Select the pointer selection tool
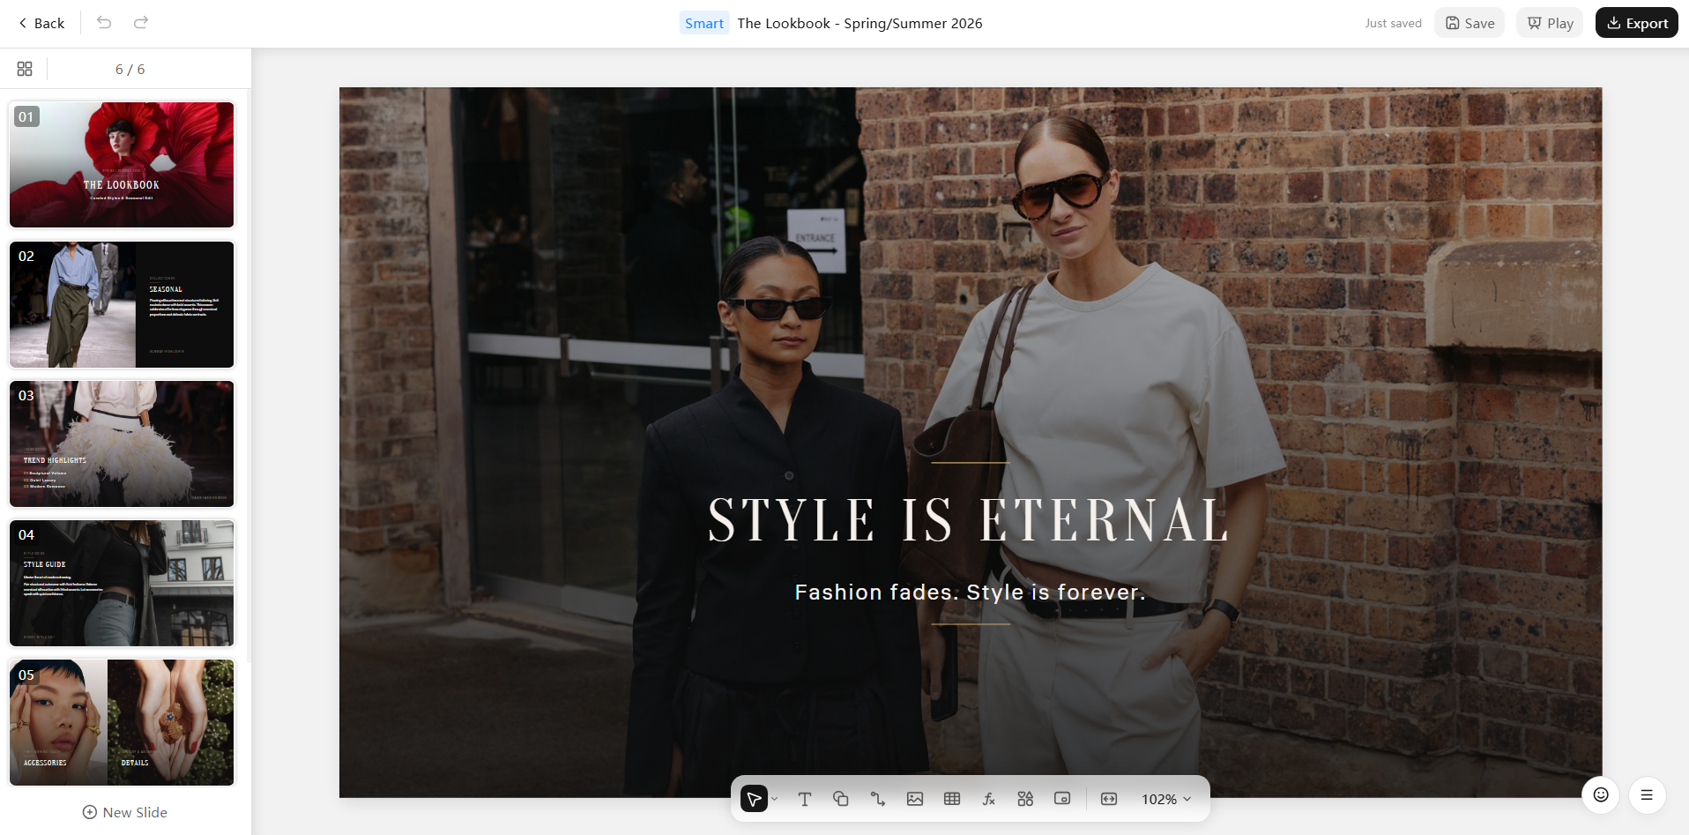The height and width of the screenshot is (835, 1689). 754,799
